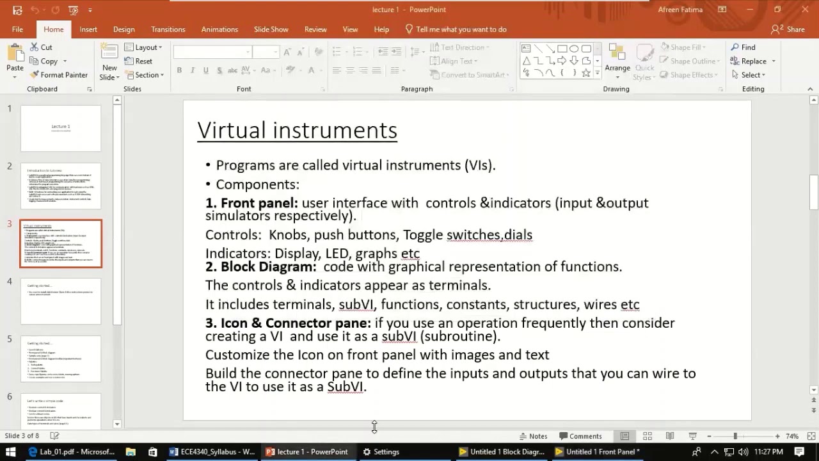Viewport: 819px width, 461px height.
Task: Open Quick Styles gallery
Action: (x=644, y=62)
